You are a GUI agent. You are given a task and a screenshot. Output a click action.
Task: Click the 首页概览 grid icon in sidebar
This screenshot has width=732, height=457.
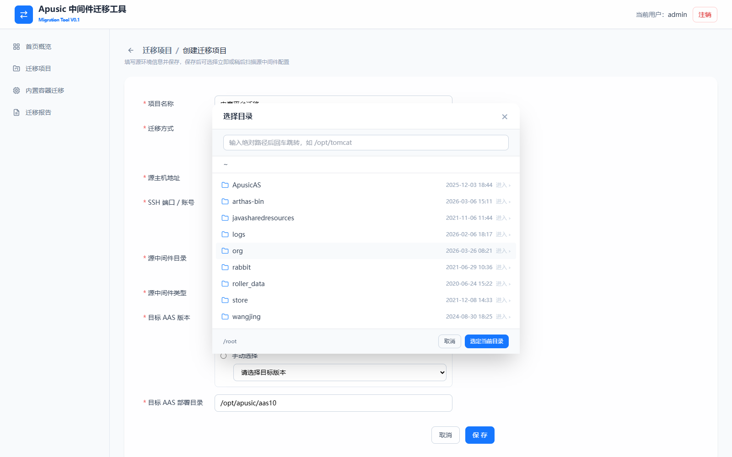(x=16, y=47)
